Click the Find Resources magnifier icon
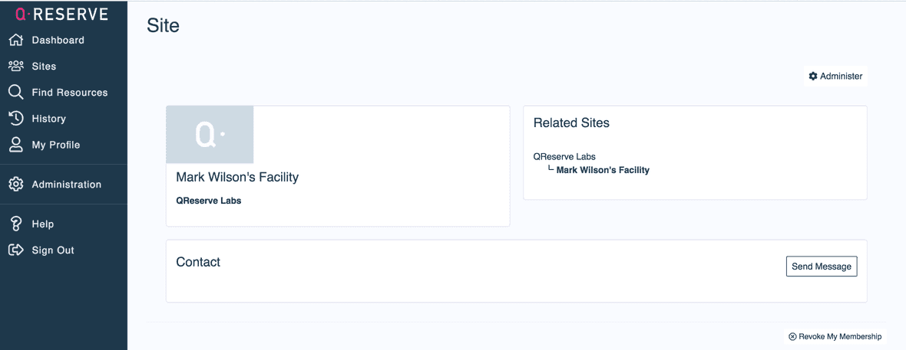 tap(15, 92)
